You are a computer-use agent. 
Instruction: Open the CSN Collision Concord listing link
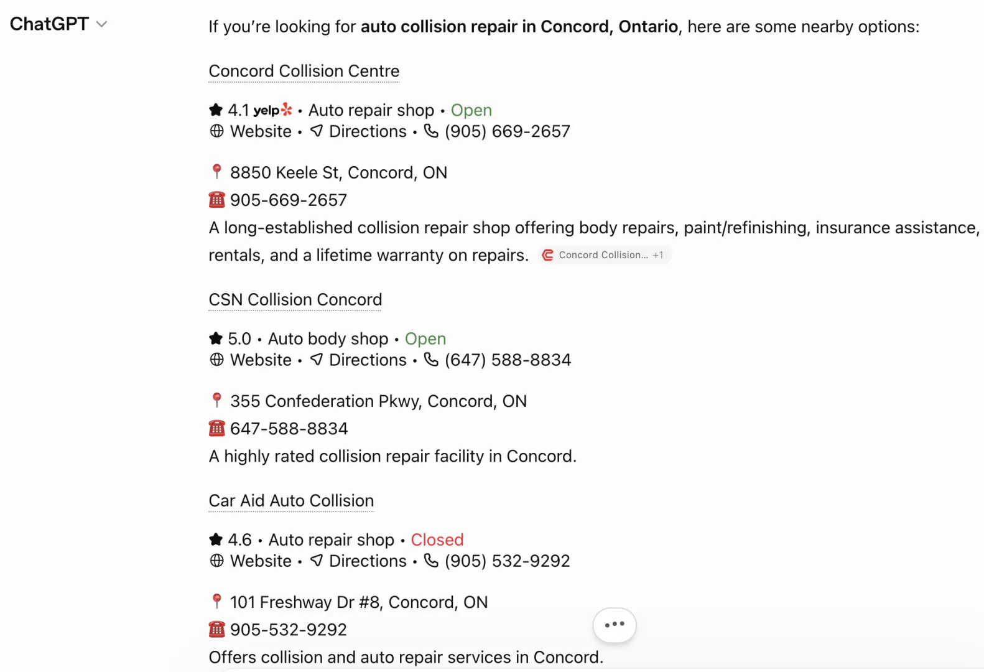295,299
